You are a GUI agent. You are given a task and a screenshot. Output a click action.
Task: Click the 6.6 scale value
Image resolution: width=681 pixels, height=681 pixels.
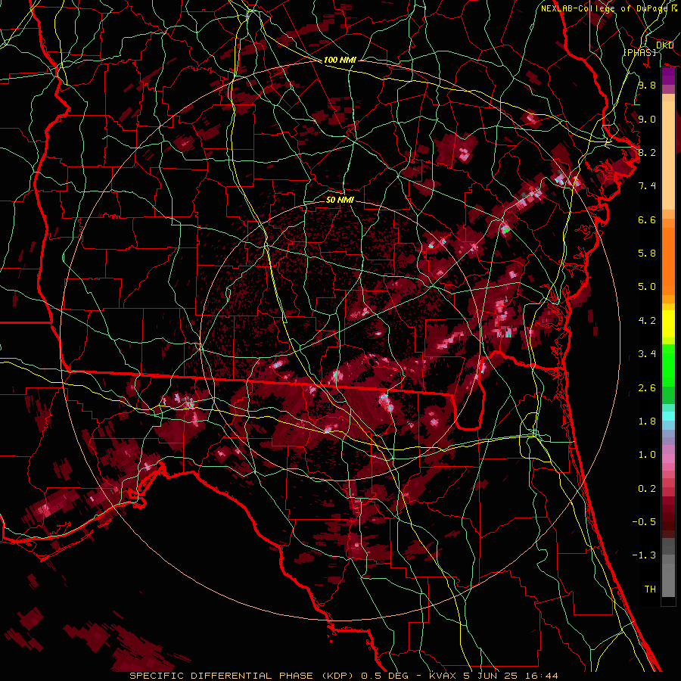point(647,219)
